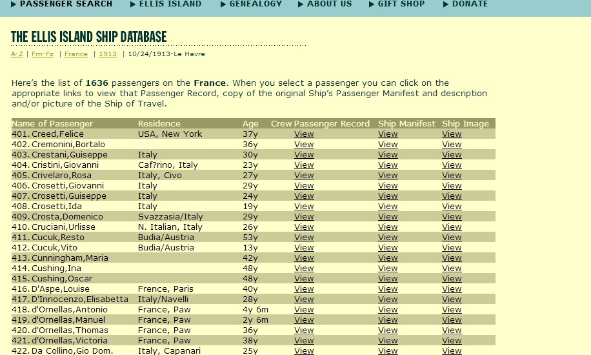591x355 pixels.
Task: View ship image for d'Ornellas, Manuel
Action: click(452, 319)
